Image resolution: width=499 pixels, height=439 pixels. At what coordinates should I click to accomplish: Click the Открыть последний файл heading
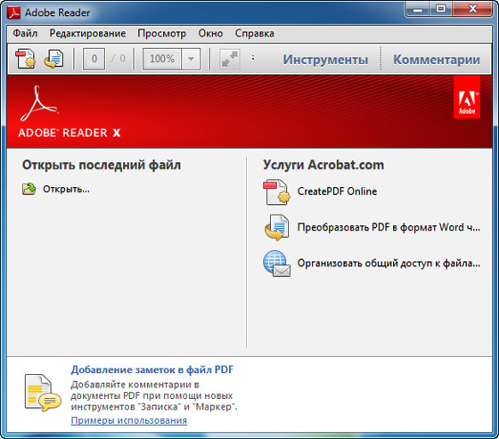pyautogui.click(x=102, y=165)
